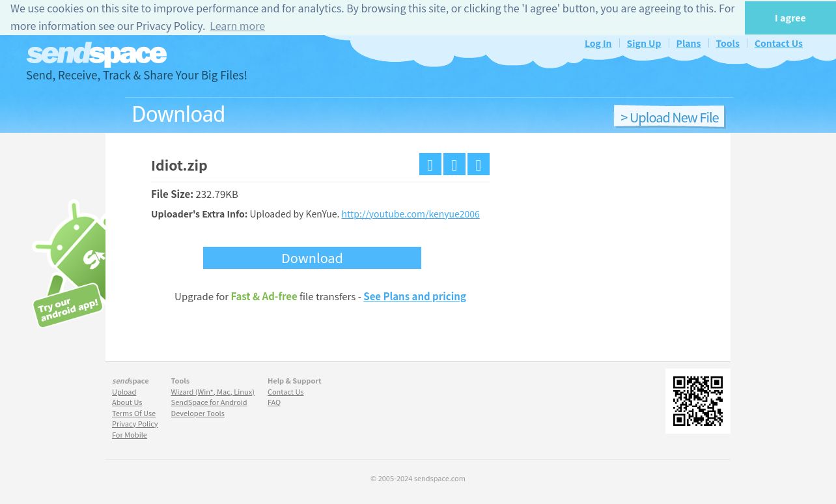Open the Plans menu item

[x=688, y=43]
